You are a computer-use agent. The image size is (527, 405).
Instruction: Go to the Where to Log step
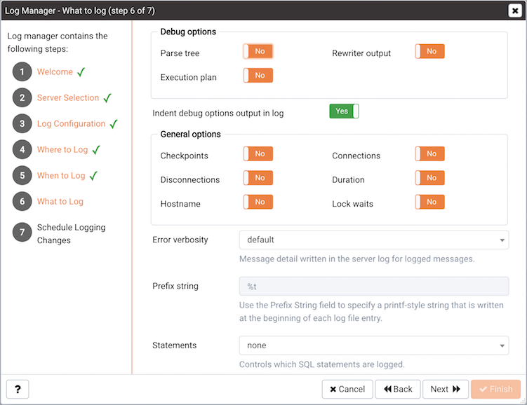click(x=62, y=150)
